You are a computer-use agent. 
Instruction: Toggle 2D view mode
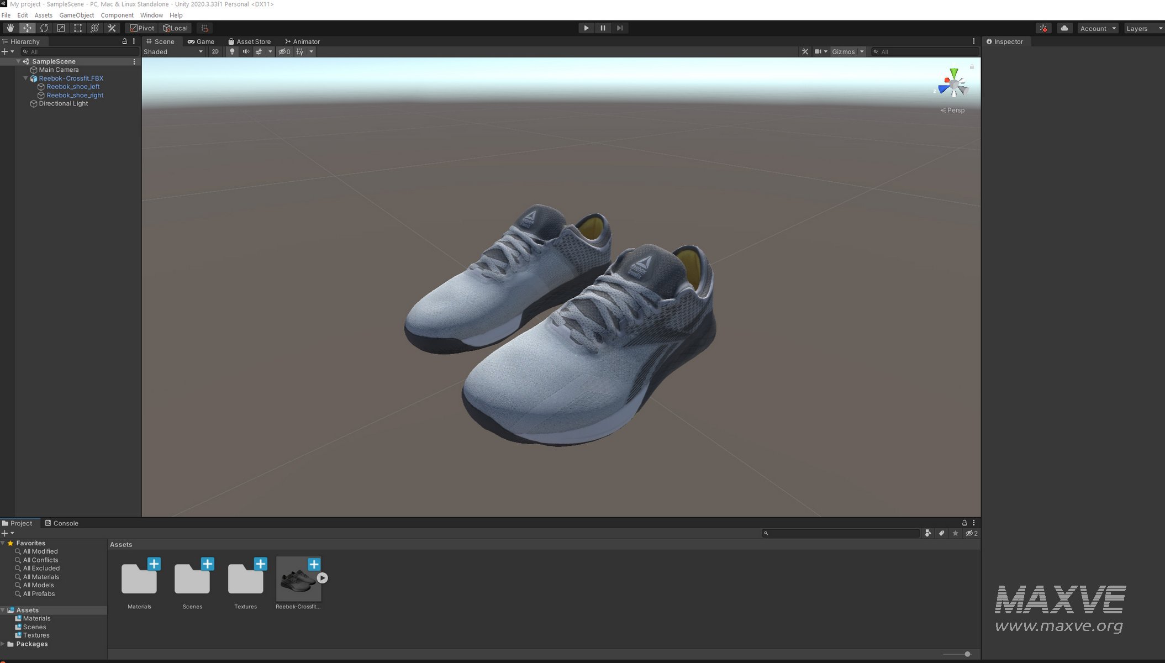point(215,51)
